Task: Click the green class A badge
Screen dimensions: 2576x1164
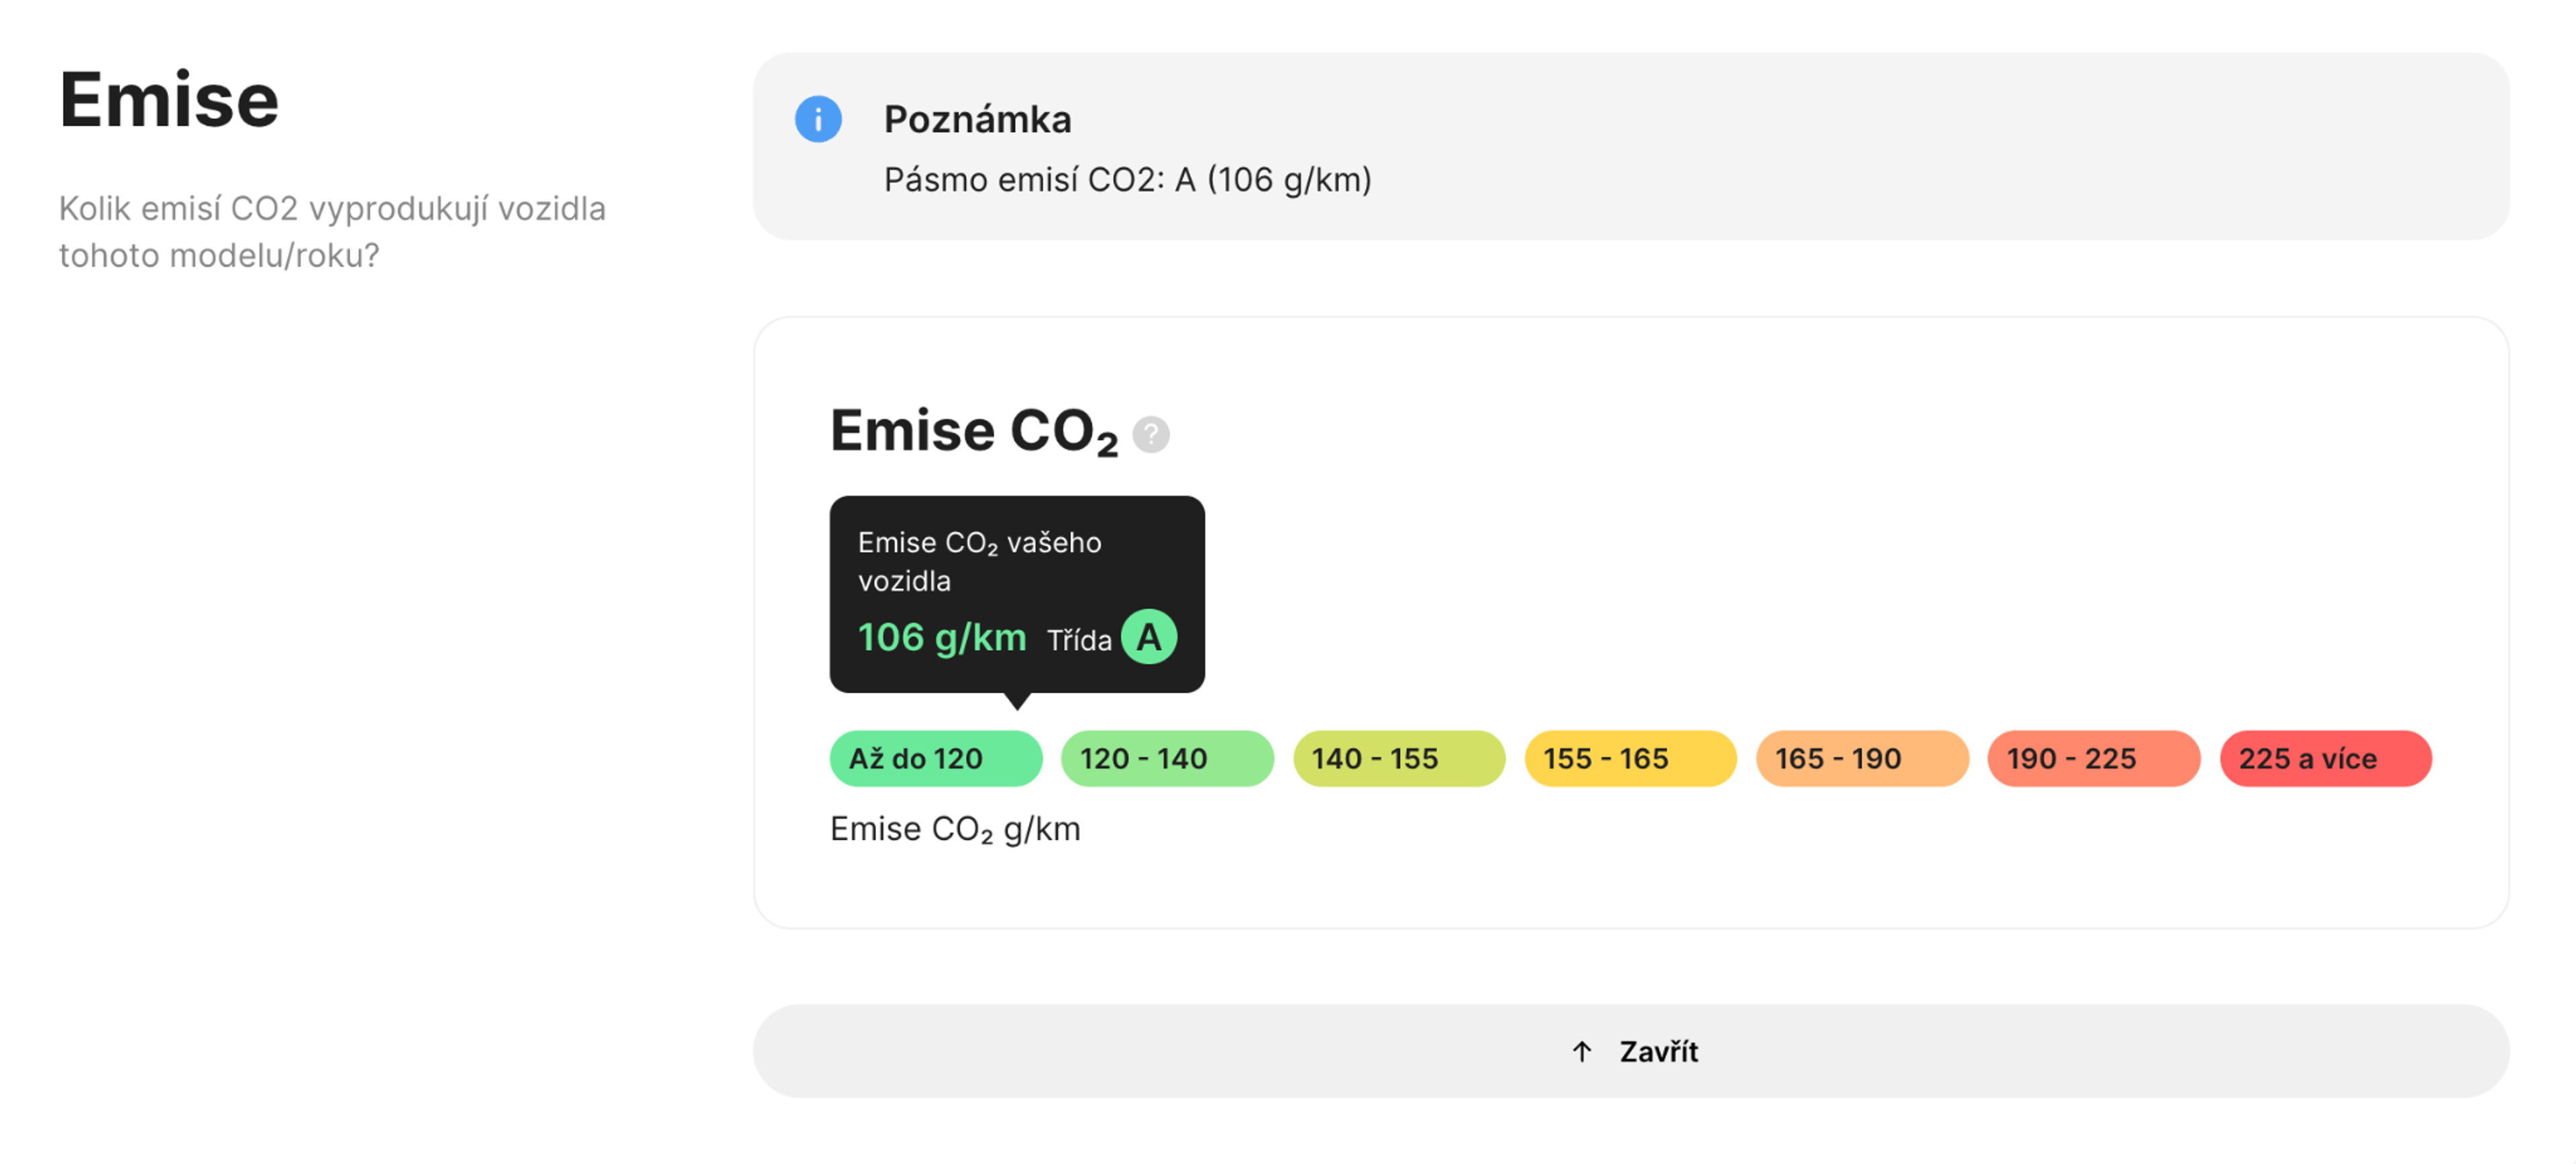Action: pyautogui.click(x=1150, y=638)
